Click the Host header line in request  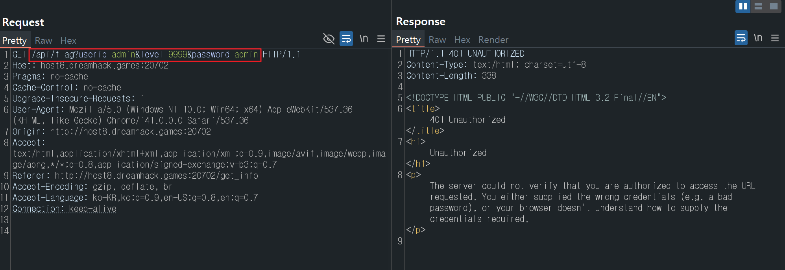click(x=91, y=65)
